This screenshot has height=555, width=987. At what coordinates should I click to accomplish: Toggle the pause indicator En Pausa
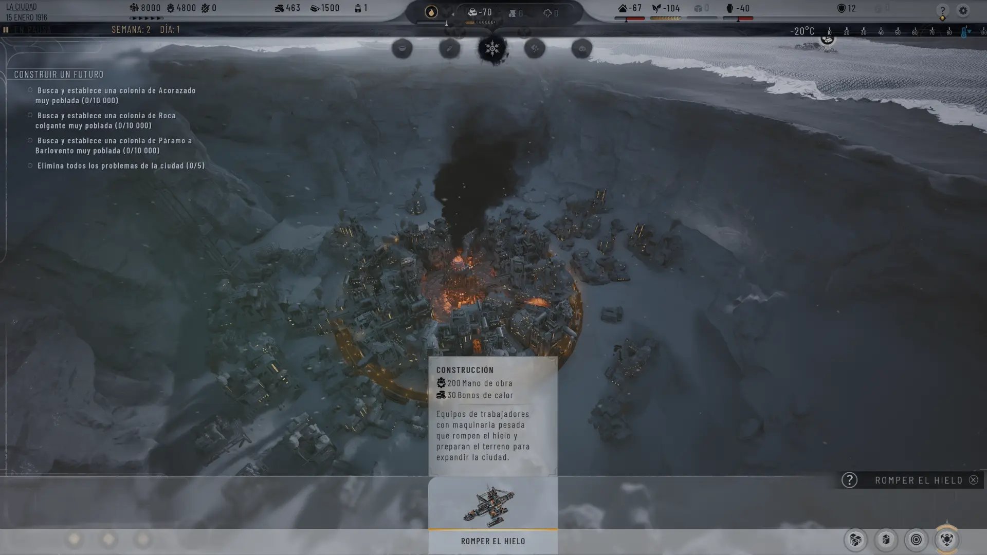click(28, 29)
